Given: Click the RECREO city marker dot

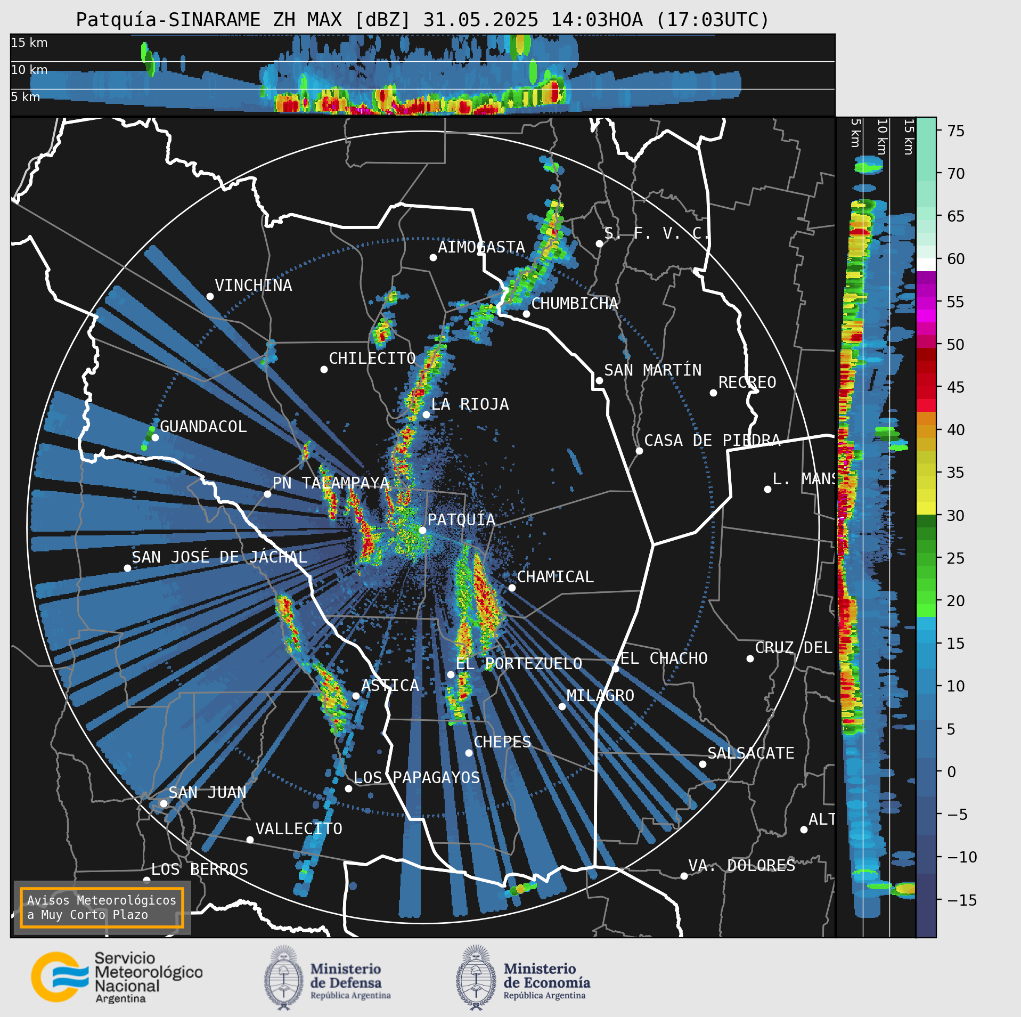Looking at the screenshot, I should point(713,393).
